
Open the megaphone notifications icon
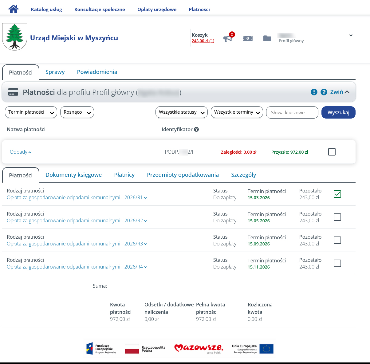click(228, 38)
